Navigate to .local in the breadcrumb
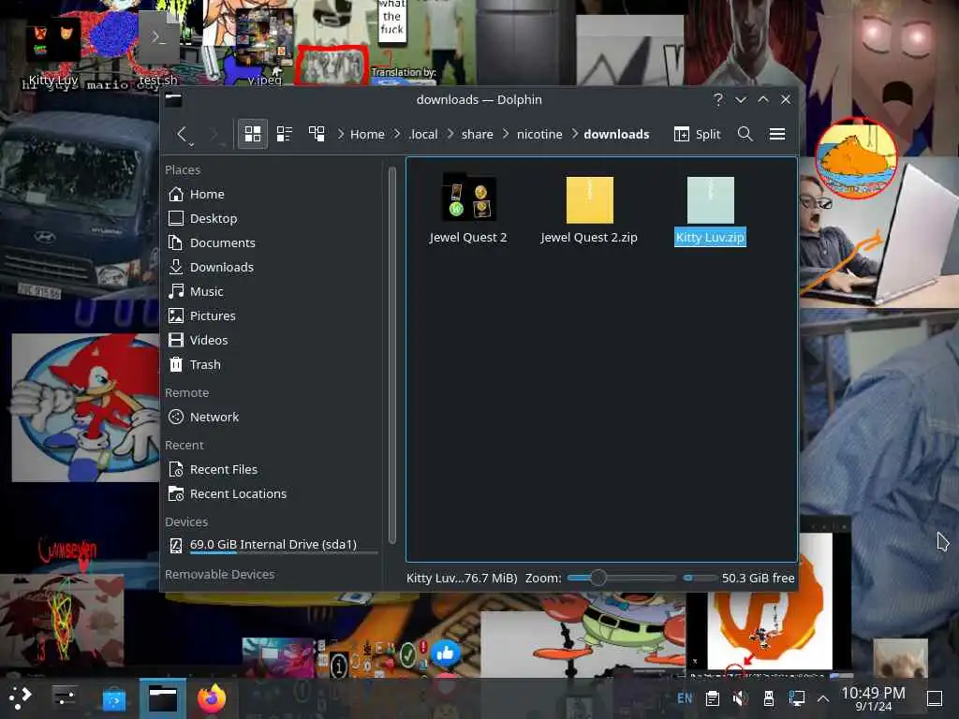 [423, 135]
